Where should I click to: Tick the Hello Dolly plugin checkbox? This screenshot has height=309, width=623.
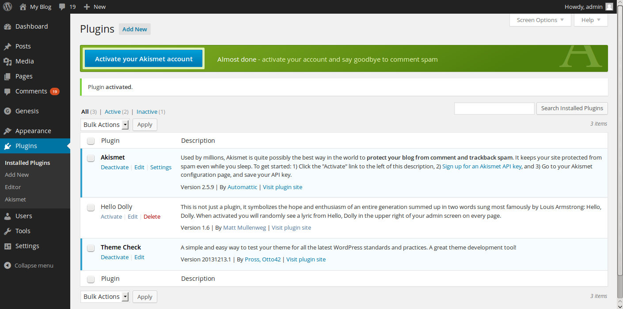[x=91, y=207]
